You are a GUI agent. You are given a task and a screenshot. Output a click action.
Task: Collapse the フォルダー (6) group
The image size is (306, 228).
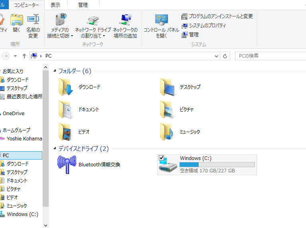coord(55,71)
